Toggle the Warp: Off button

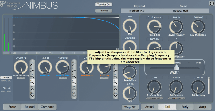click(x=130, y=107)
